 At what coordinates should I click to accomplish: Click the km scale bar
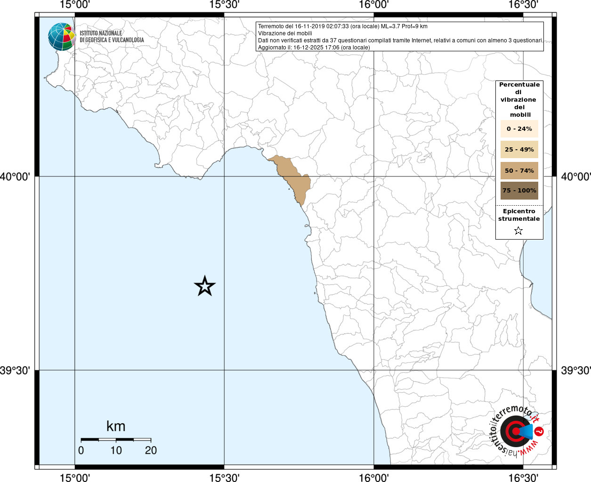[116, 440]
